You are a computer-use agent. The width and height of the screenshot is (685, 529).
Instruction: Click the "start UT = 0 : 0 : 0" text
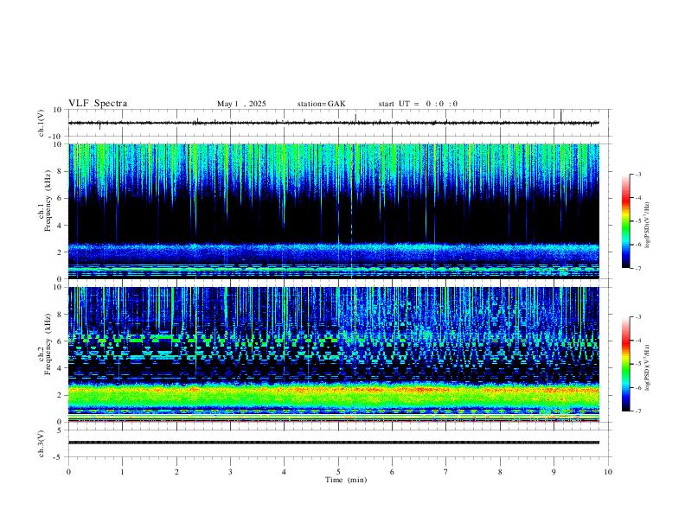(x=418, y=104)
